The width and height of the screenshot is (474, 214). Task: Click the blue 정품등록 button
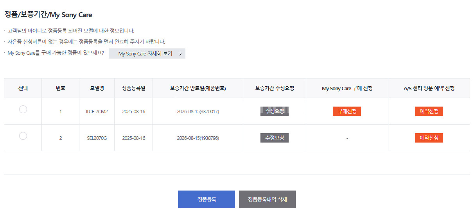[206, 199]
